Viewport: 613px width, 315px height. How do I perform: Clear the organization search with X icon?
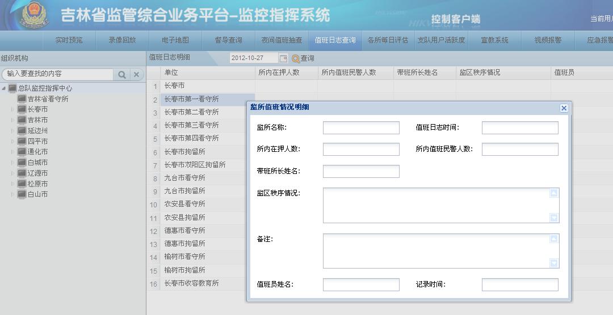(x=136, y=74)
